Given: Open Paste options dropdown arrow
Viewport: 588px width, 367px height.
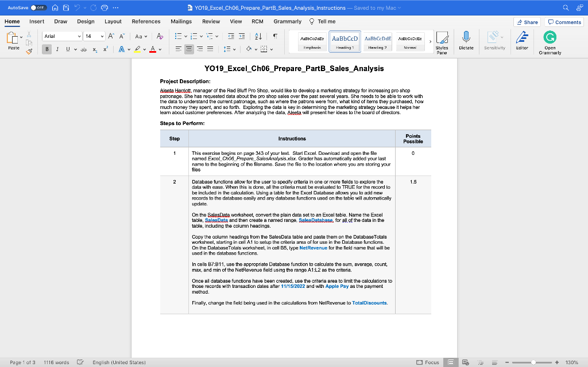Looking at the screenshot, I should (21, 37).
